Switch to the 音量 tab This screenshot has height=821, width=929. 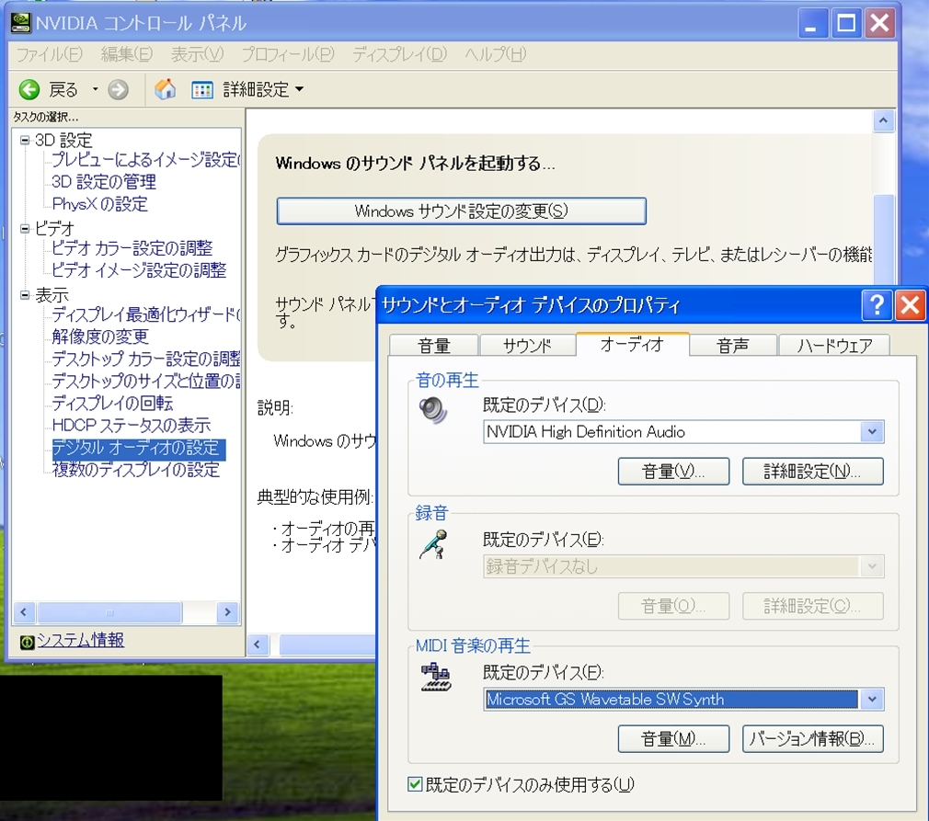coord(434,346)
